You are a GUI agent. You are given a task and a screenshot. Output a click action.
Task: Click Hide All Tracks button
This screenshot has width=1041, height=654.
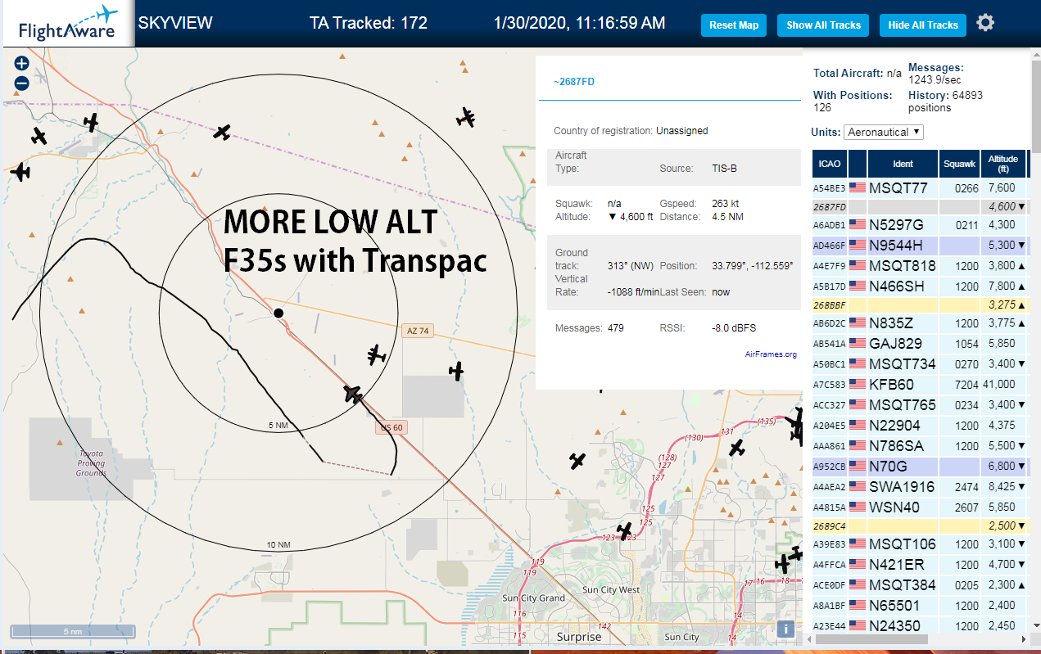pyautogui.click(x=923, y=25)
